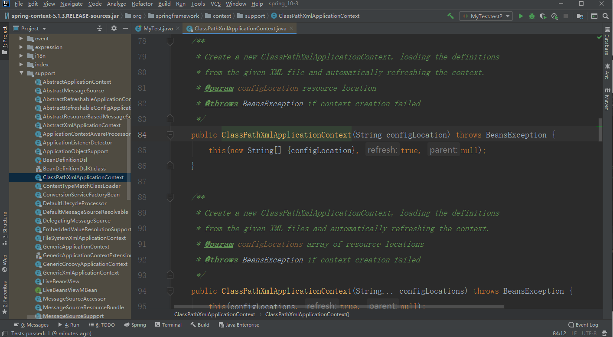This screenshot has width=613, height=337.
Task: Open the Navigate menu
Action: [x=72, y=4]
